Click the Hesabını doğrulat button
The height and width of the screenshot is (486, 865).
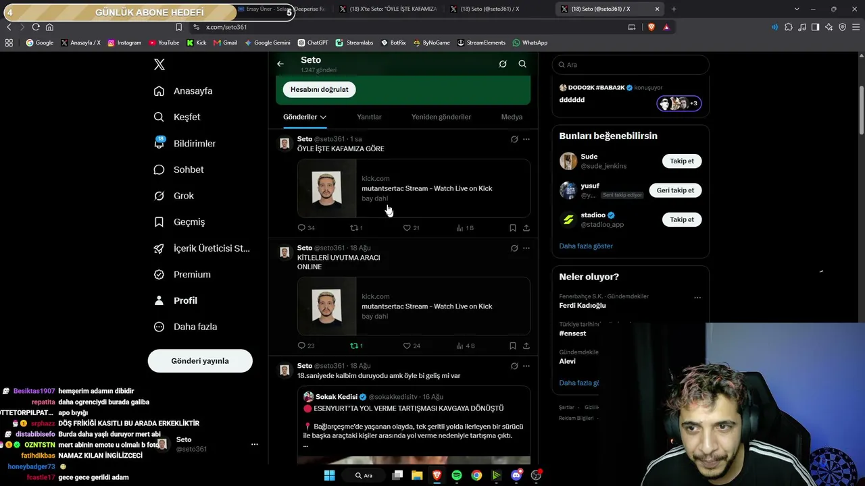pos(320,89)
